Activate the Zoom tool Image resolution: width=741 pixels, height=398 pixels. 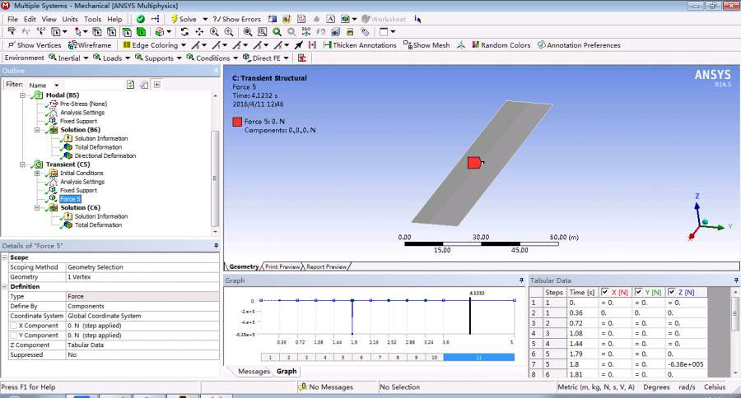214,31
